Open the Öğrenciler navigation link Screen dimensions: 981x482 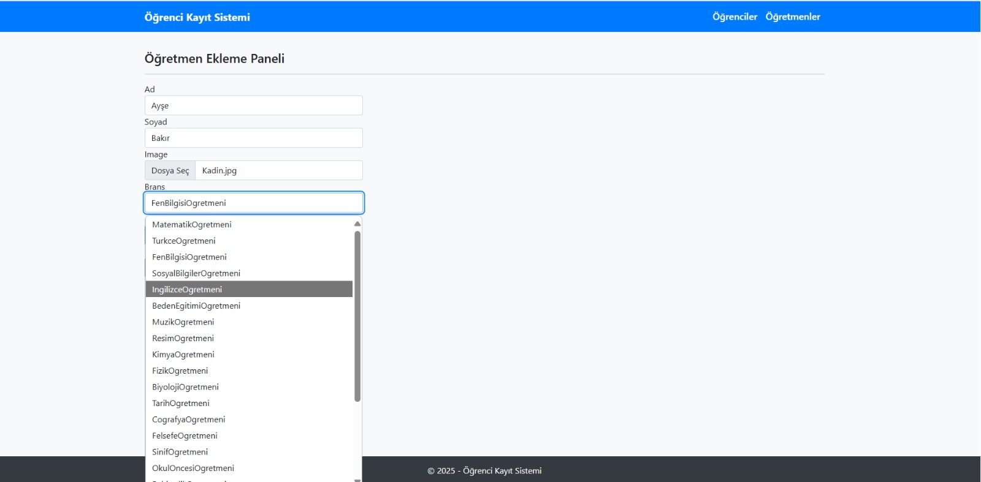[735, 17]
